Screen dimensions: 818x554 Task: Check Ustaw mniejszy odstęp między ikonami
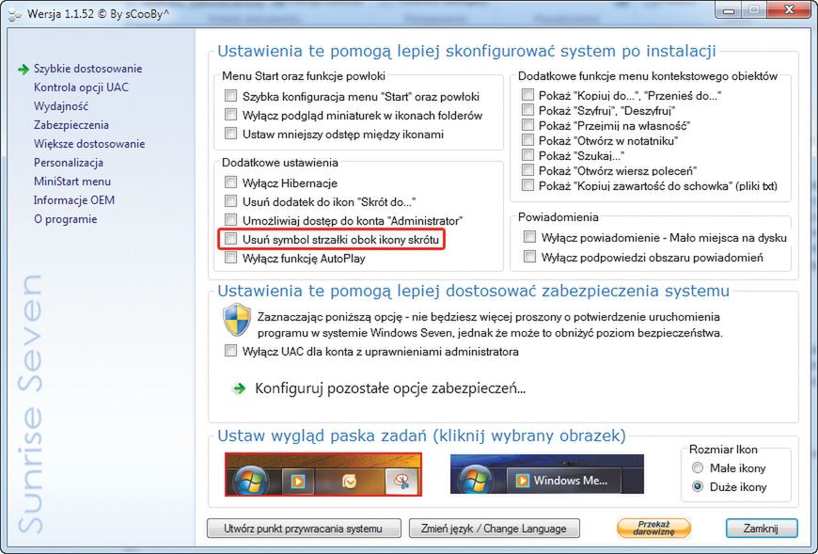click(x=230, y=134)
